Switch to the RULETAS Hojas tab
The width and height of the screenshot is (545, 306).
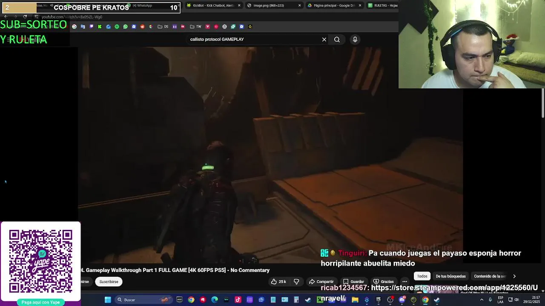[383, 6]
